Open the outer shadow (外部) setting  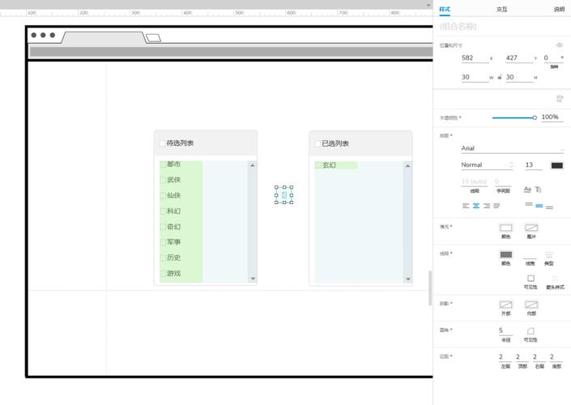(x=506, y=305)
